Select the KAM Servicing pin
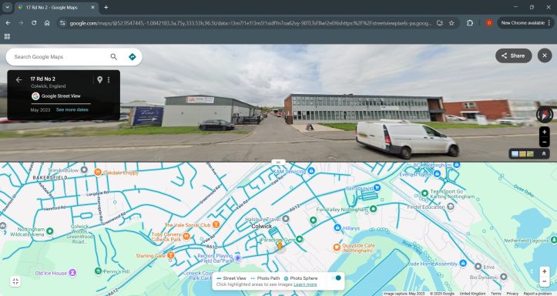Viewport: 557px width, 296px height. (311, 171)
